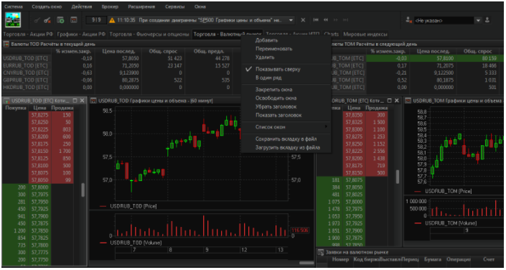The height and width of the screenshot is (270, 506).
Task: Select 'Сохранить вкладку в файл' menu entry
Action: pos(286,139)
